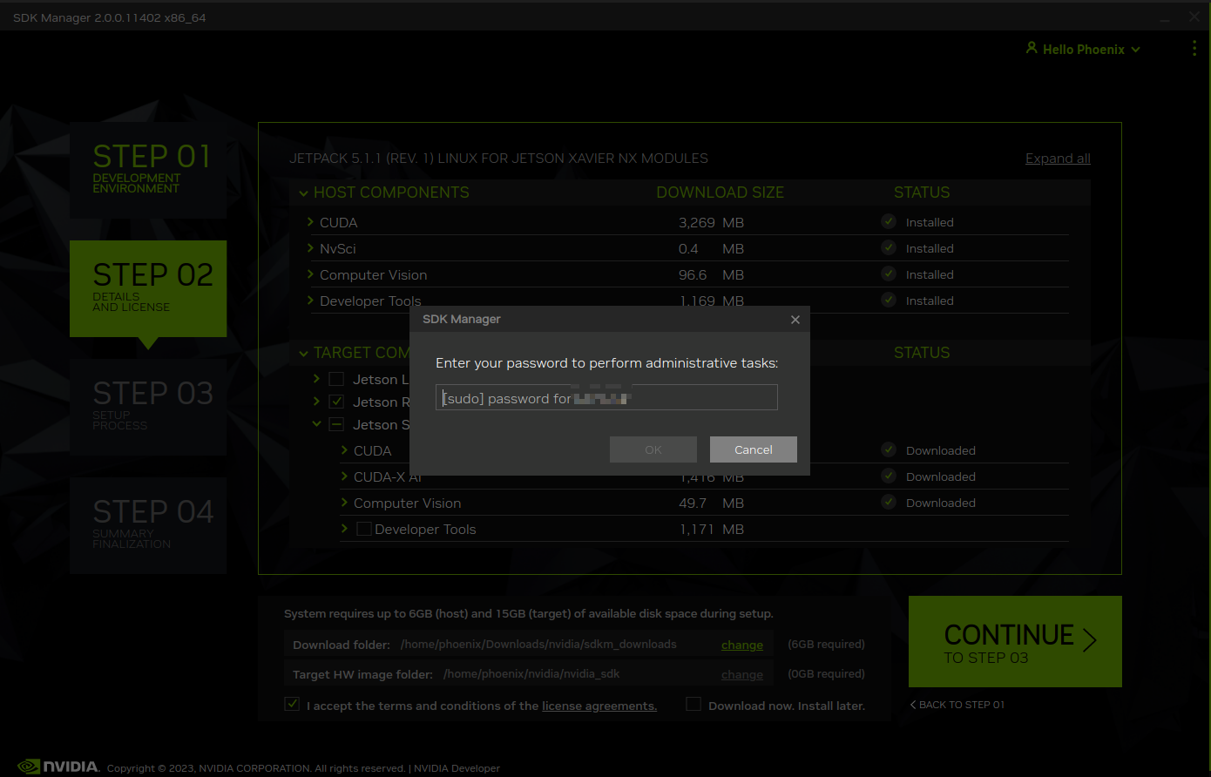Focus the sudo password input field
Viewport: 1211px width, 777px height.
point(606,397)
